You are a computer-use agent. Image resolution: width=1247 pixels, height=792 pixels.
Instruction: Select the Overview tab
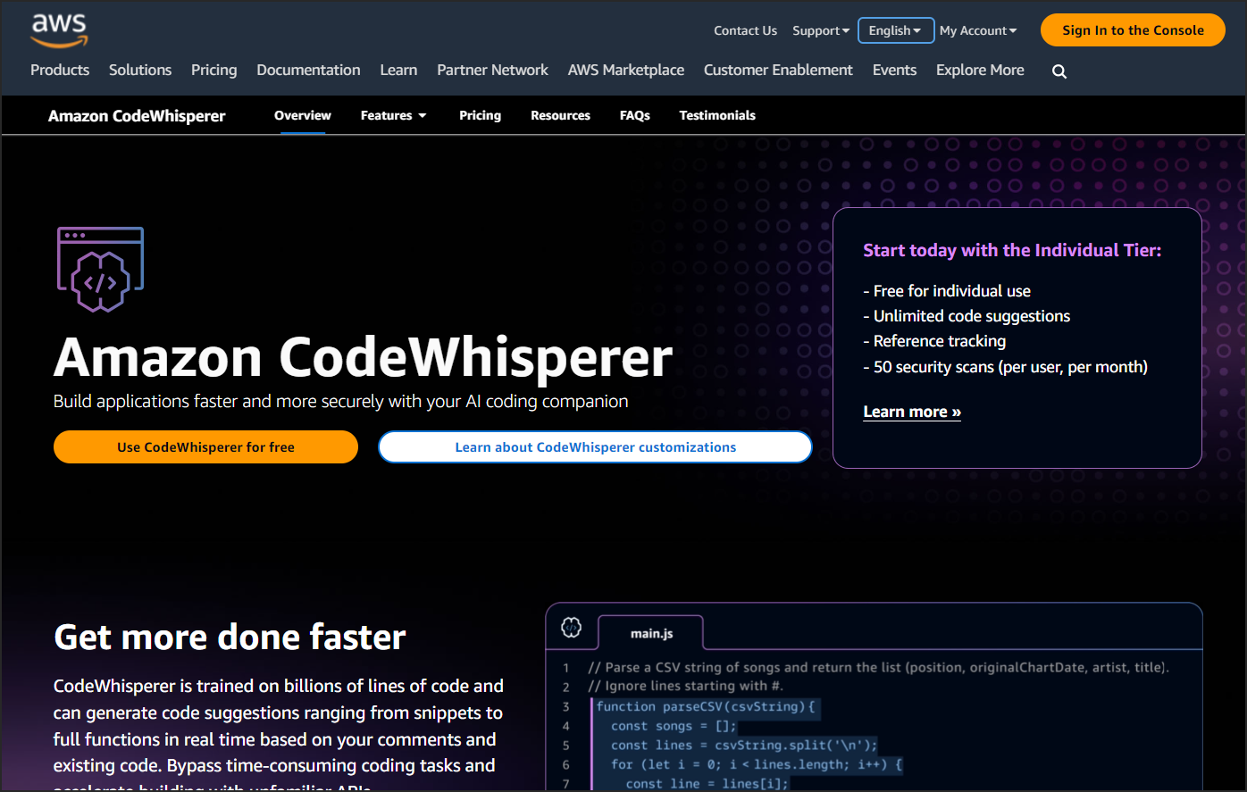[303, 115]
